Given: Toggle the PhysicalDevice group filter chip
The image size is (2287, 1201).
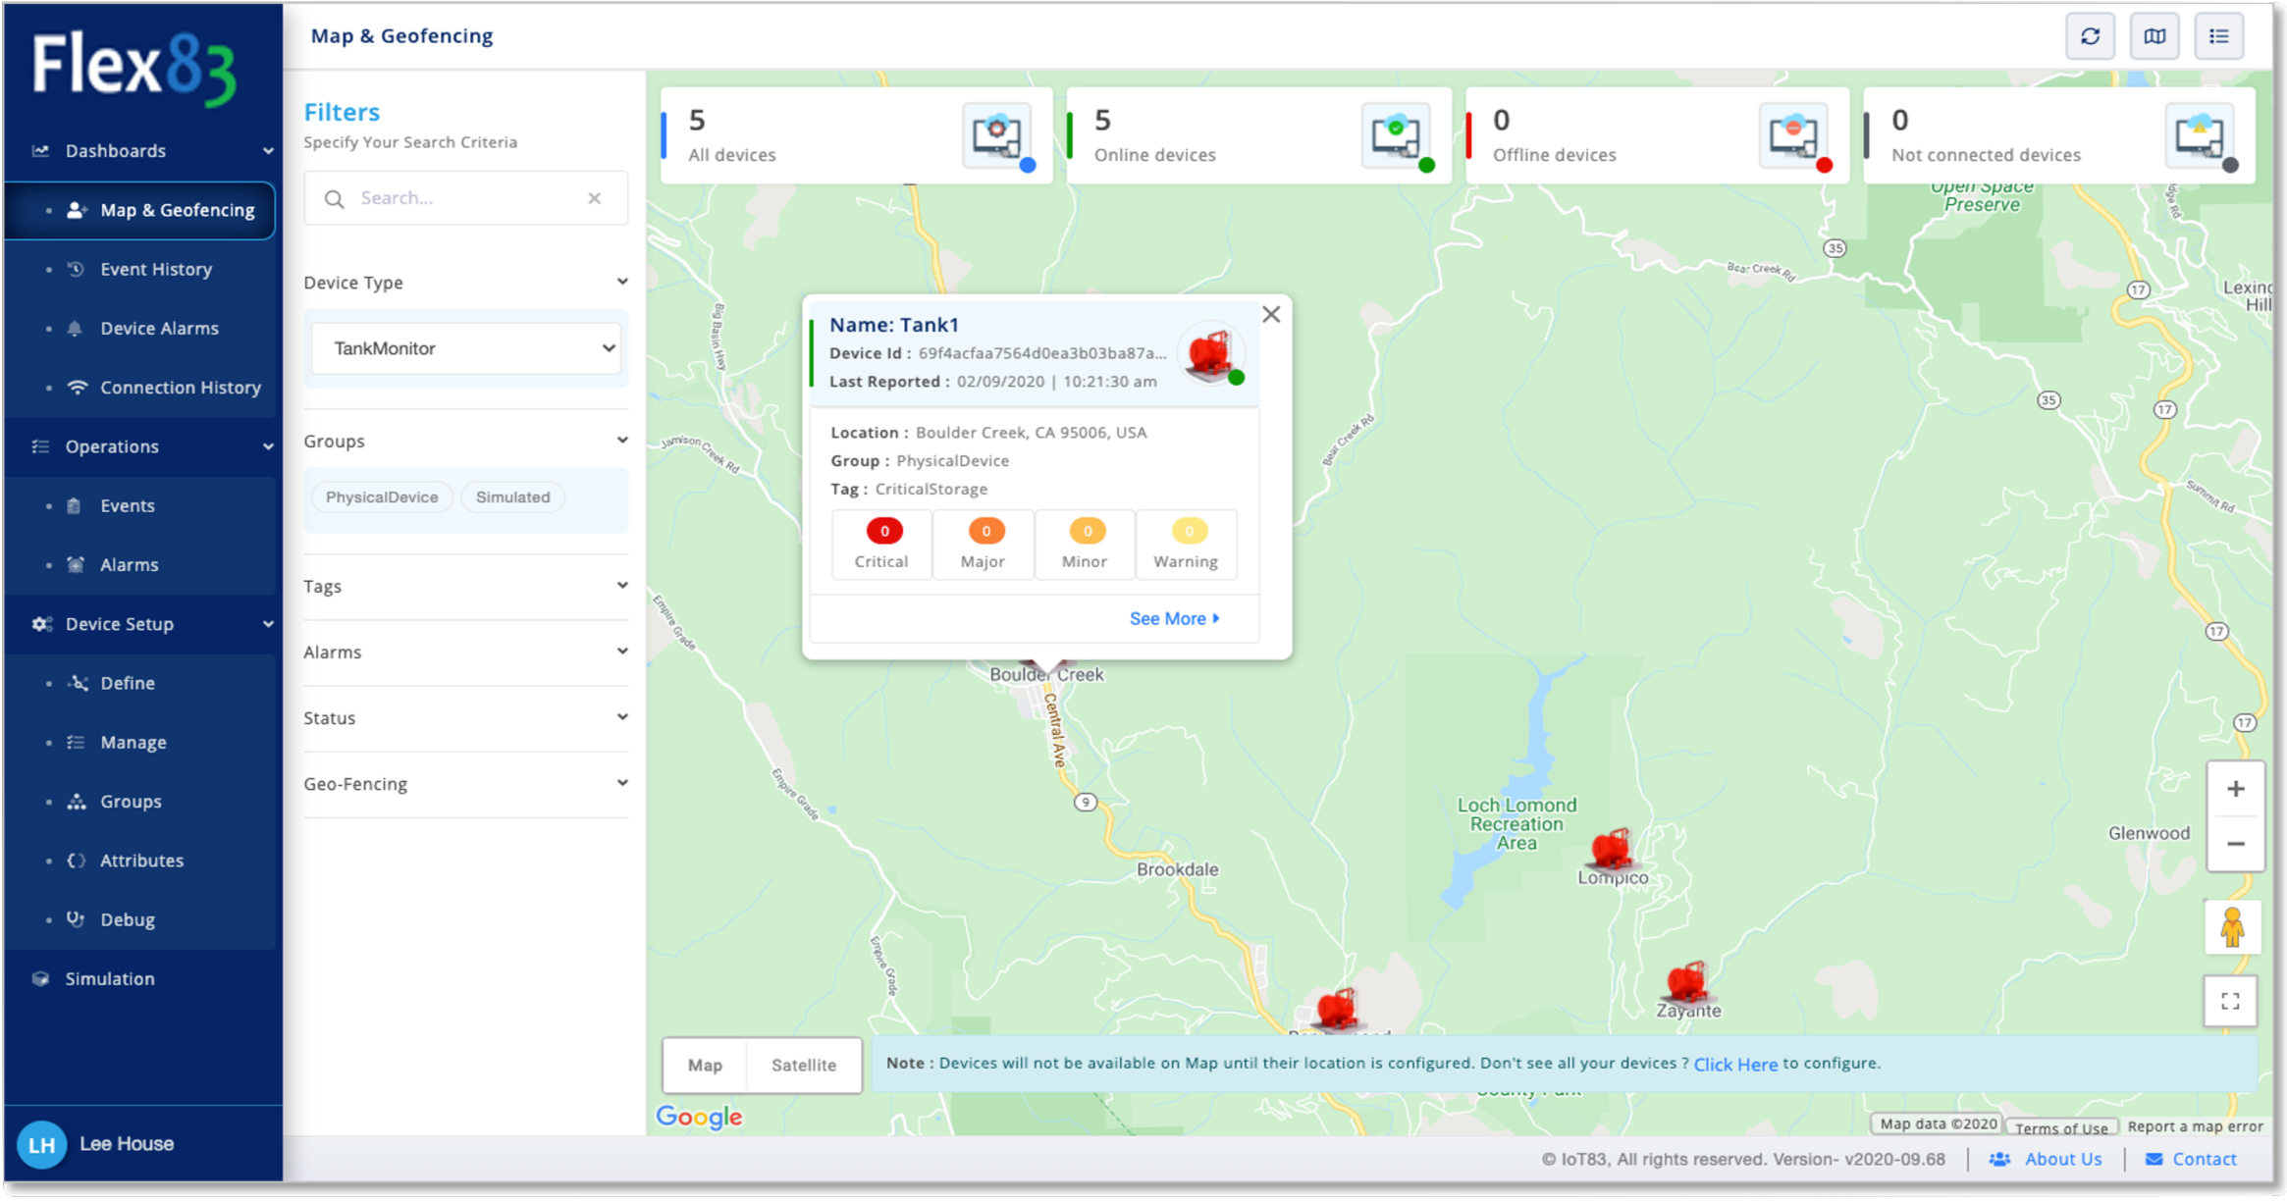Looking at the screenshot, I should point(382,497).
